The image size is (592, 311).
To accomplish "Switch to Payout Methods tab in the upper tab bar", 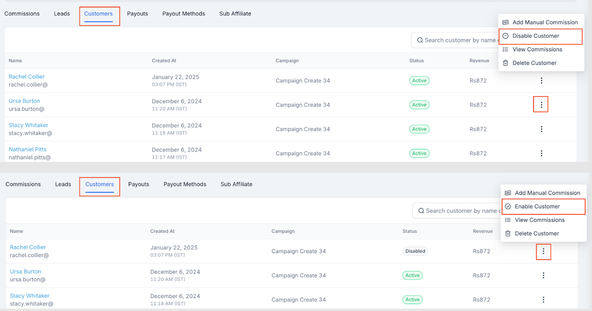I will 184,14.
